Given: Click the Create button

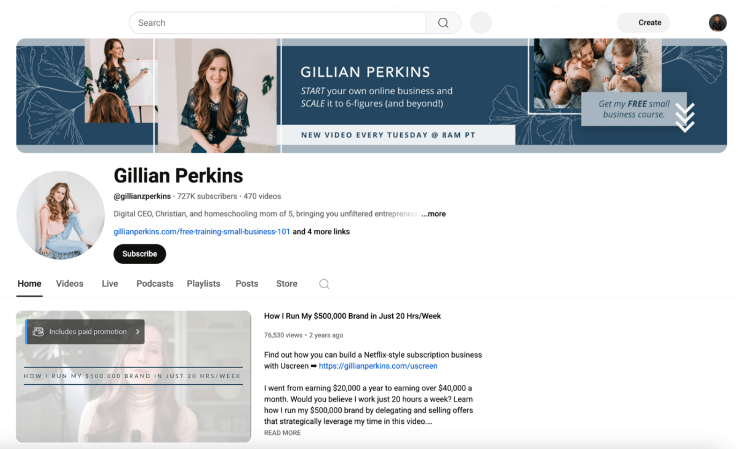Looking at the screenshot, I should pyautogui.click(x=644, y=23).
